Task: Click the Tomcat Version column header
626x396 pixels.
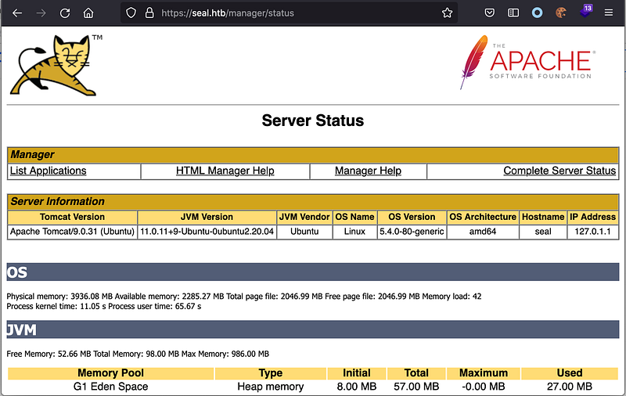Action: (72, 217)
